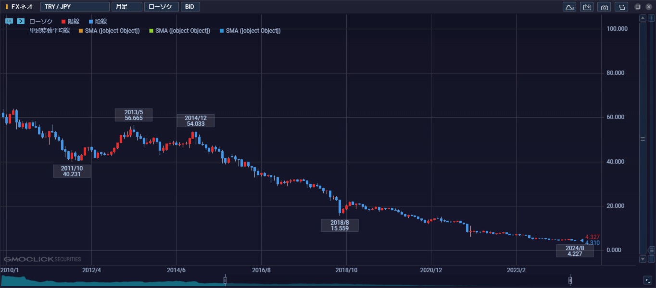Click the 2013/5 56.665 high price label
This screenshot has width=656, height=288.
(x=133, y=115)
